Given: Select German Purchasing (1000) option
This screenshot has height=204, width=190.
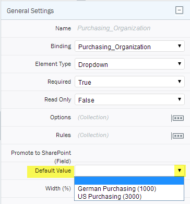Looking at the screenshot, I should 129,188.
